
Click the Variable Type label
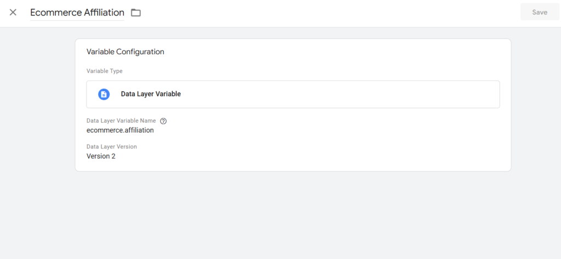(x=105, y=71)
